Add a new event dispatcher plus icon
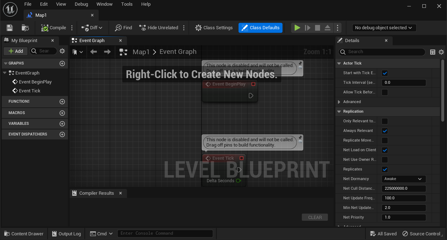The width and height of the screenshot is (447, 240). pos(62,134)
